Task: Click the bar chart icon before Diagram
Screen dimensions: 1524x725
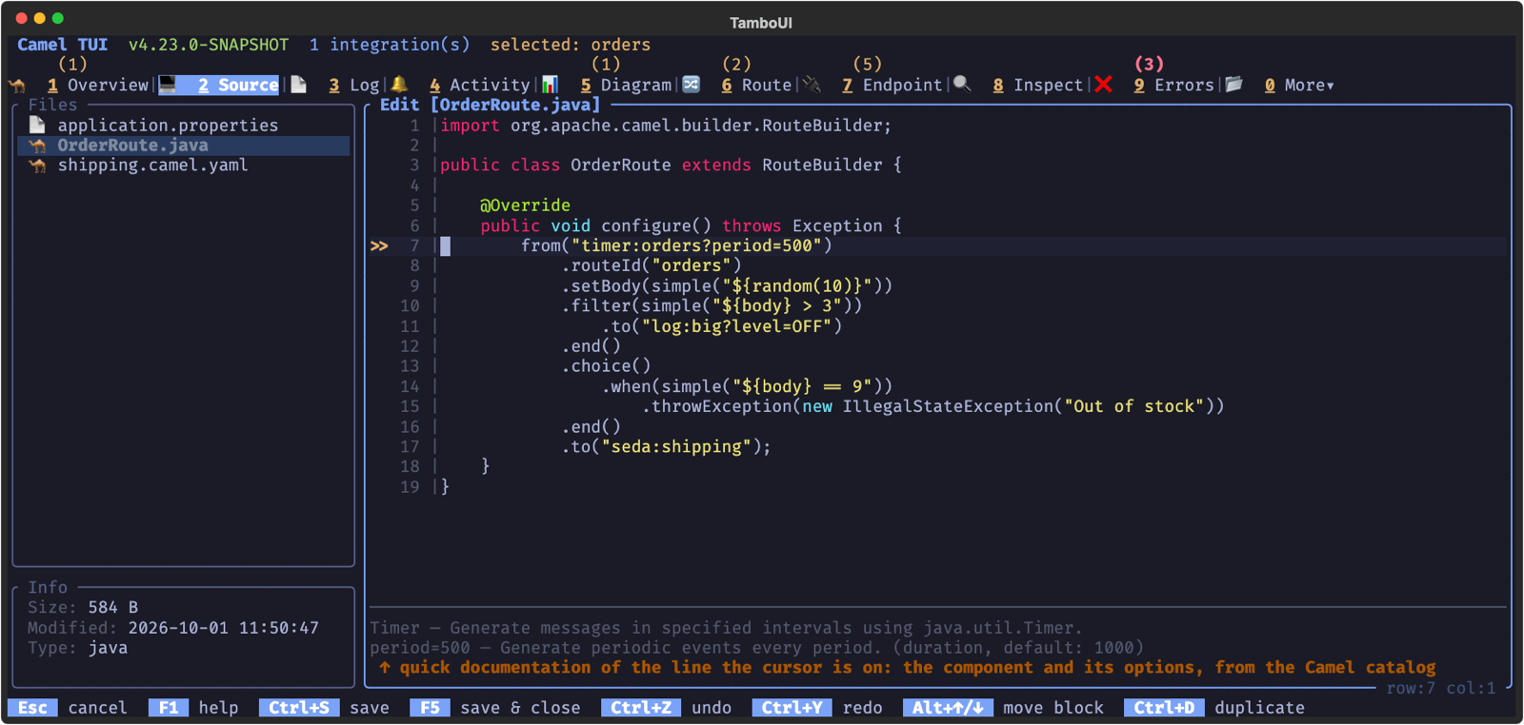Action: click(550, 85)
